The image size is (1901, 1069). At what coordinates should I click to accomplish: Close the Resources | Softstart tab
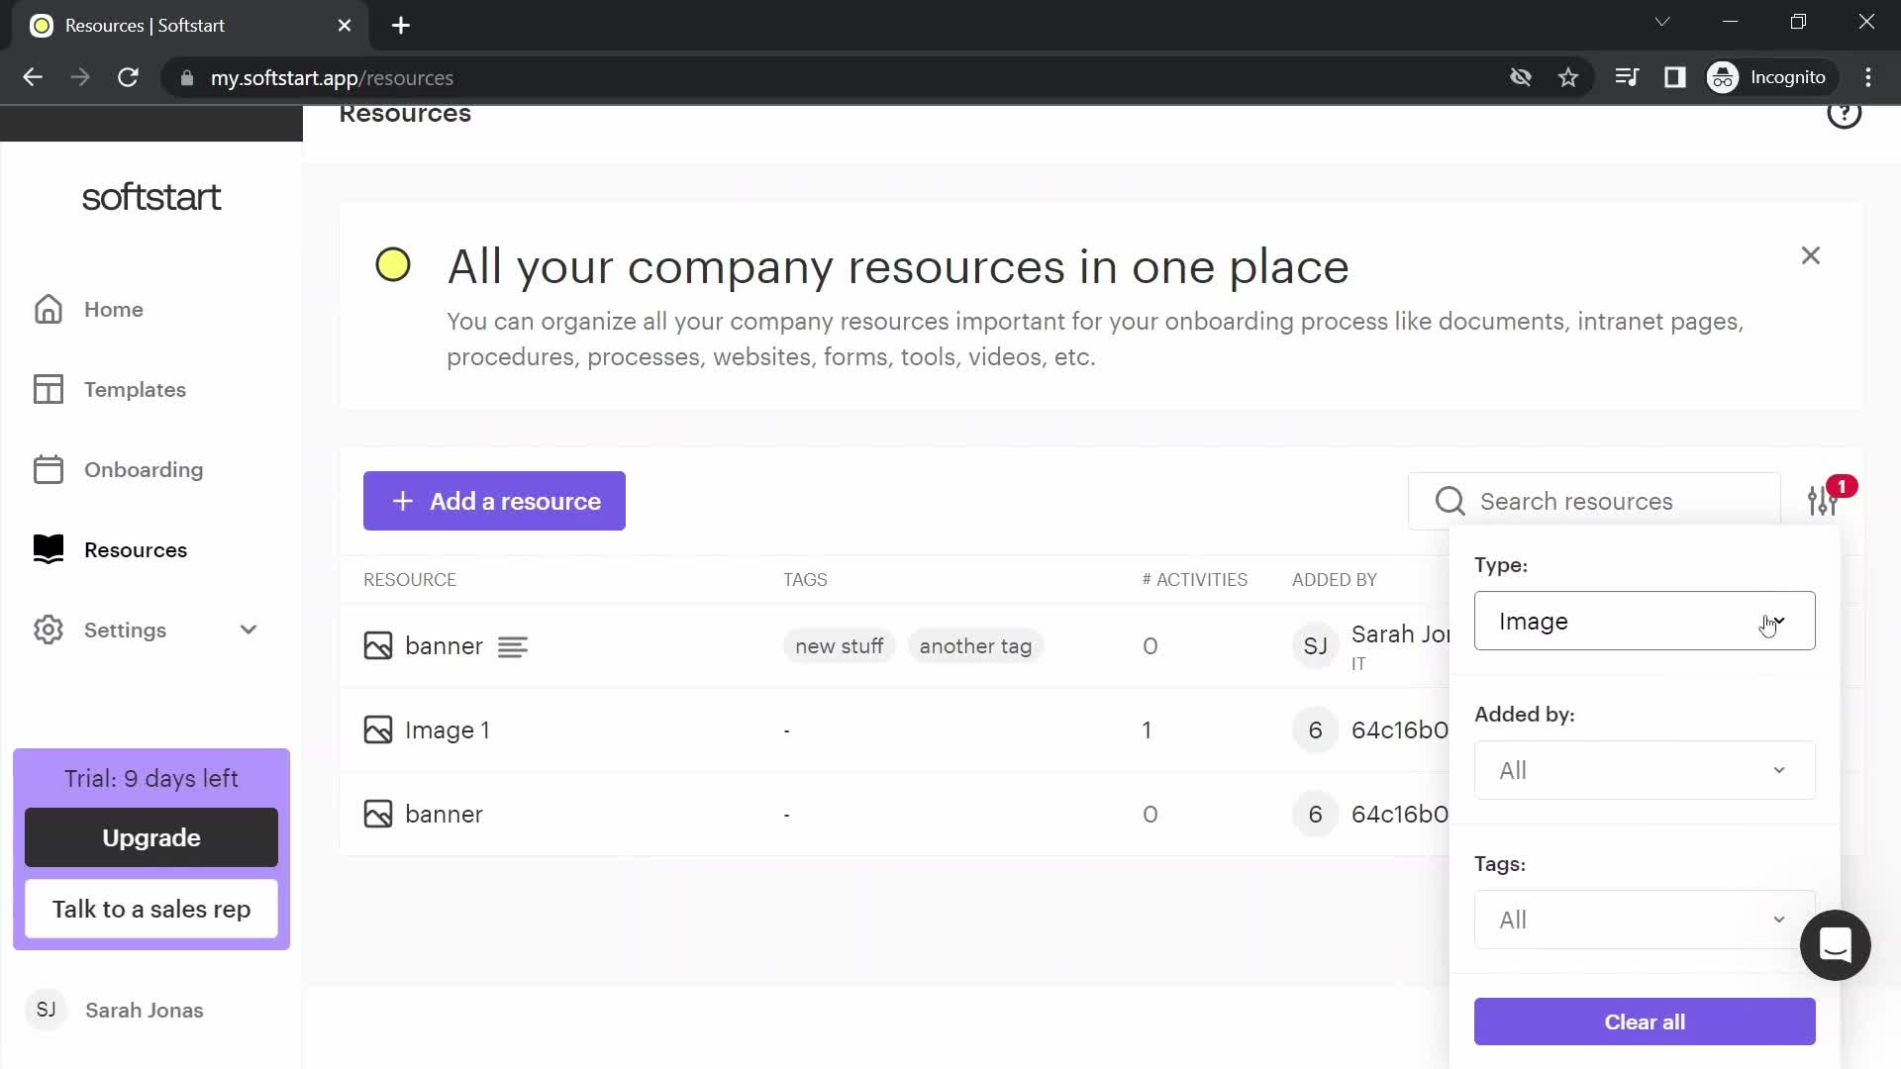(345, 26)
